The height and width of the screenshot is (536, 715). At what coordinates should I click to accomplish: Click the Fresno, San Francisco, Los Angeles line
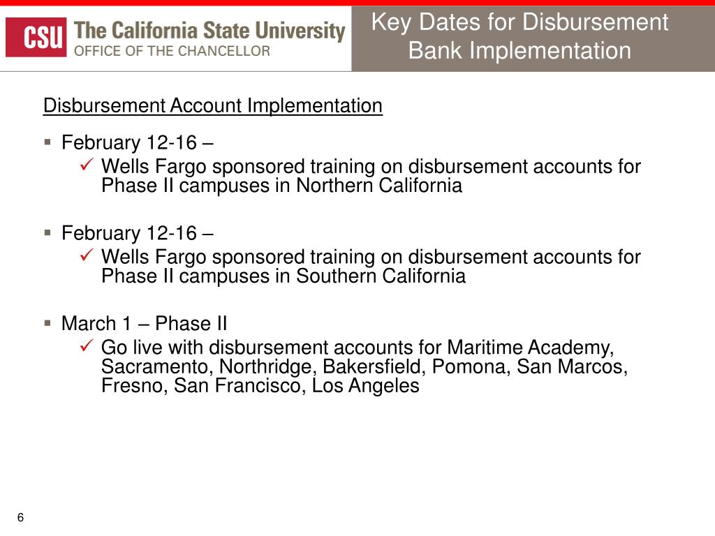pos(260,385)
